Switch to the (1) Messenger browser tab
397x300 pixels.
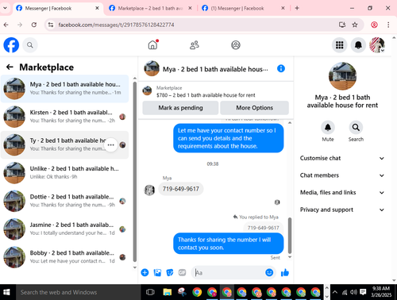tap(244, 8)
